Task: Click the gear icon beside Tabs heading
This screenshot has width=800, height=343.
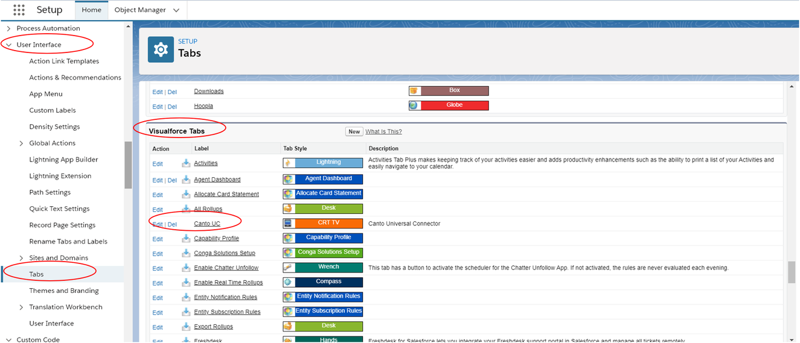Action: click(x=161, y=49)
